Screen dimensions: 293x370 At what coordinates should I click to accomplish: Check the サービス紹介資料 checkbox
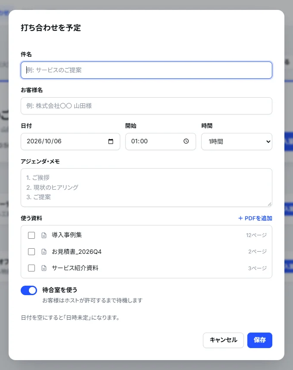[31, 268]
